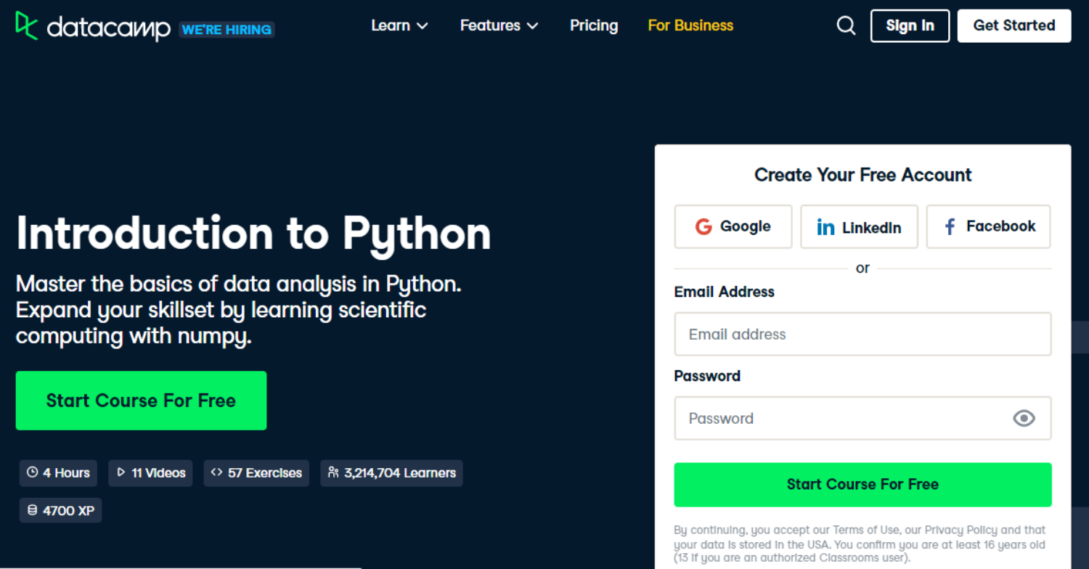The image size is (1089, 569).
Task: Sign up with the Facebook icon button
Action: pyautogui.click(x=988, y=226)
